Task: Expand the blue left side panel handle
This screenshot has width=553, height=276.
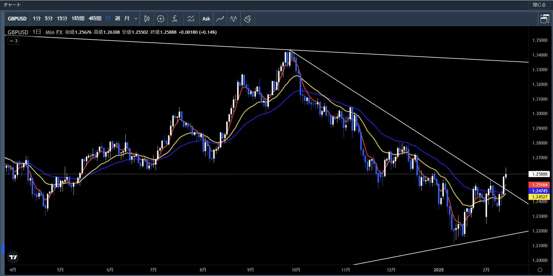Action: coord(3,248)
